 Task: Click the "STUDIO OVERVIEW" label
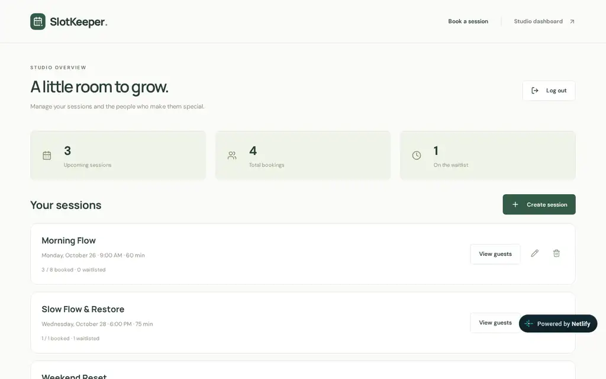pyautogui.click(x=59, y=68)
